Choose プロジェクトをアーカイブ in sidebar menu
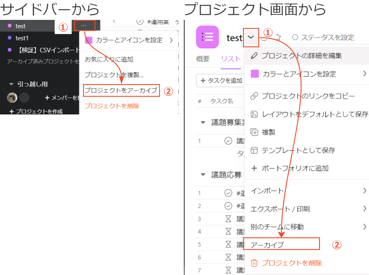The width and height of the screenshot is (369, 275). tap(121, 90)
